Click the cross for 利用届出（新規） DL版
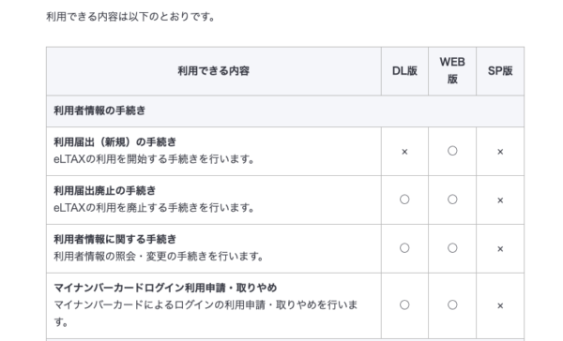The image size is (563, 341). 404,152
